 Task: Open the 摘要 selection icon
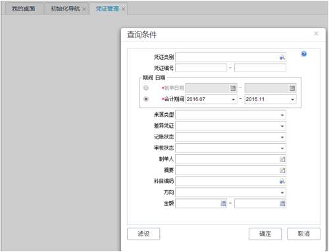coord(282,171)
